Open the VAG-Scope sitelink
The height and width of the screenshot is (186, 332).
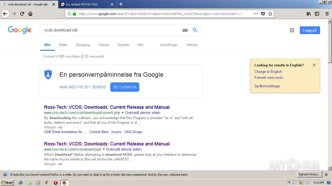(x=133, y=132)
